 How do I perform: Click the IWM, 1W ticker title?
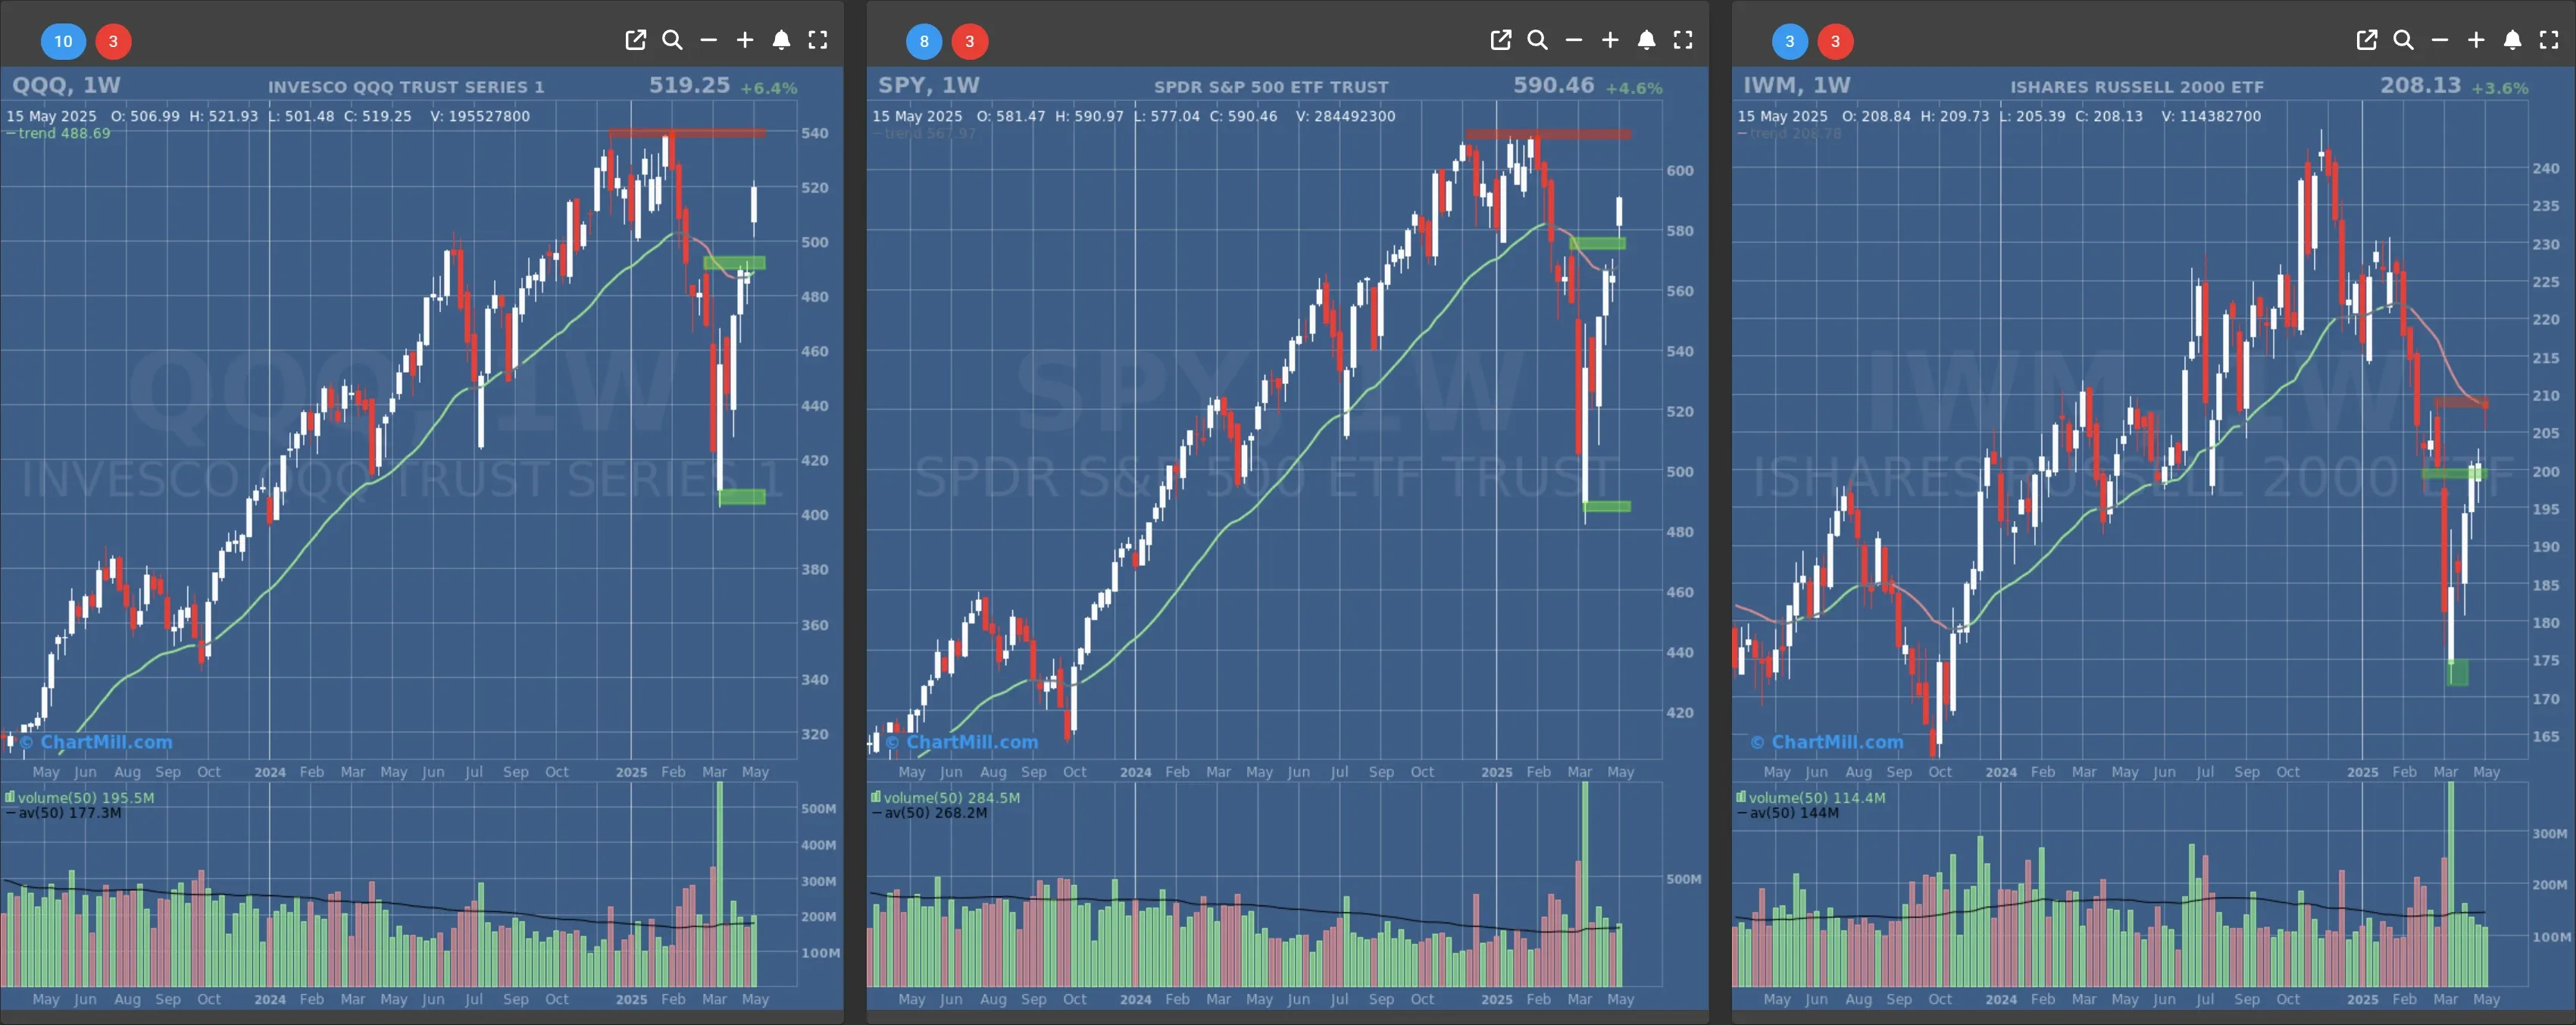point(1797,85)
